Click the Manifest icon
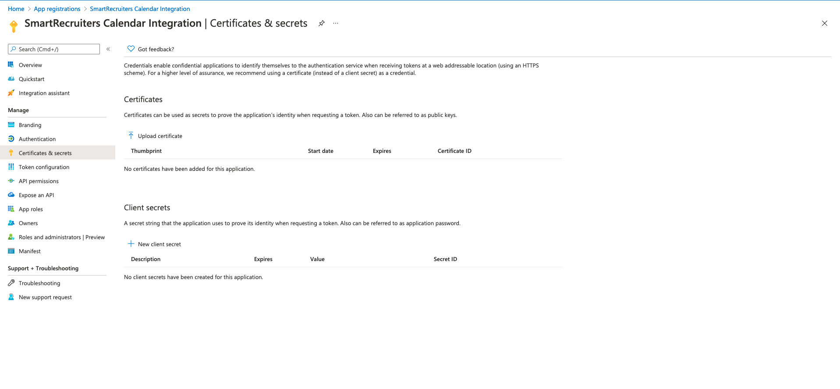Image resolution: width=840 pixels, height=389 pixels. tap(11, 251)
